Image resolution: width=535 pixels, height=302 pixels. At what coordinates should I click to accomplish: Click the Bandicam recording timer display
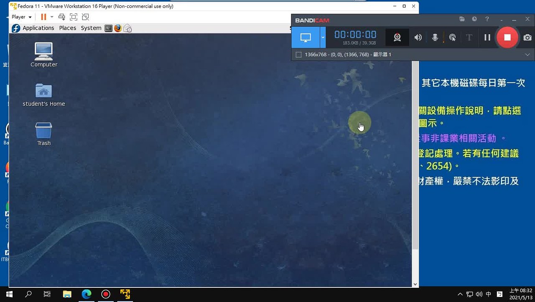355,35
